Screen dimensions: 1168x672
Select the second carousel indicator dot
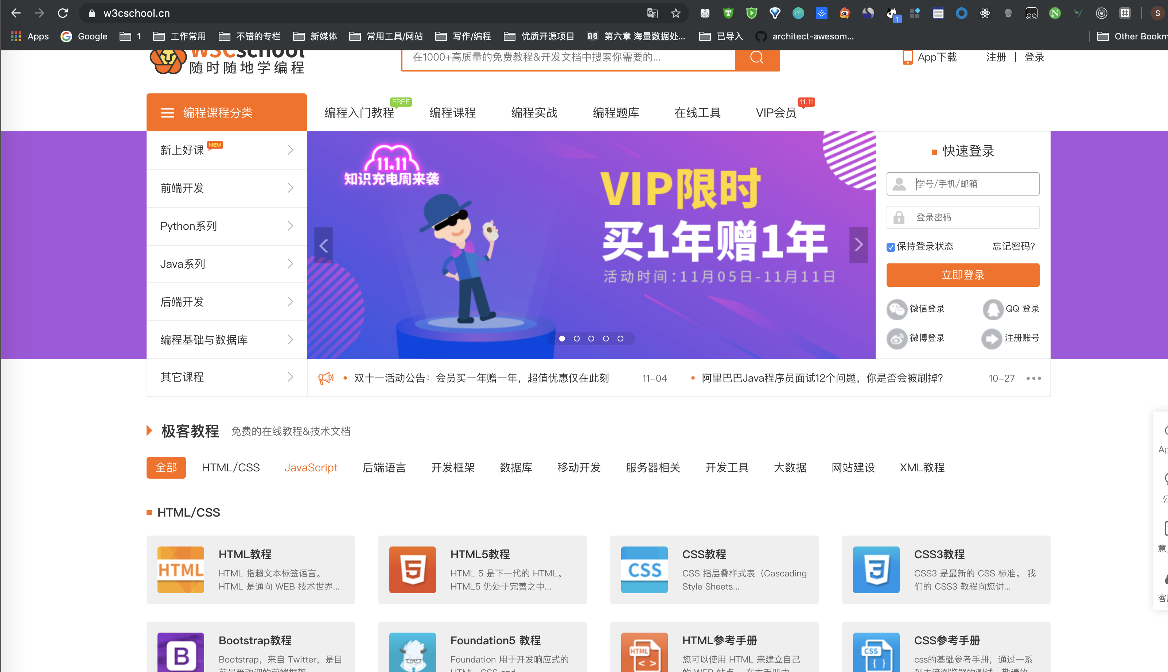coord(576,338)
